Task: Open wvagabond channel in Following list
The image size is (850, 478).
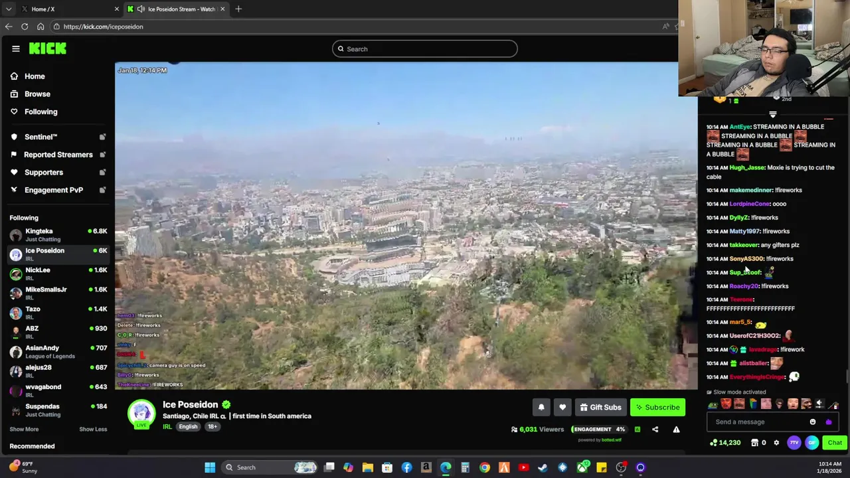Action: click(58, 390)
